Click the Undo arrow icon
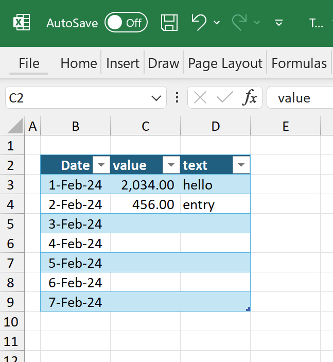Image resolution: width=333 pixels, height=362 pixels. pyautogui.click(x=199, y=22)
